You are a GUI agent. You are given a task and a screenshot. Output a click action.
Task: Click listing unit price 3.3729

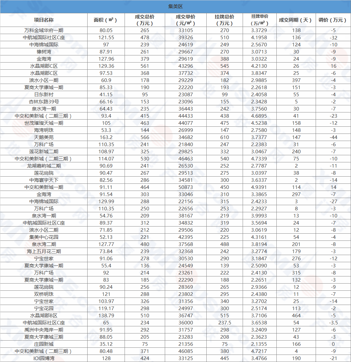[259, 30]
